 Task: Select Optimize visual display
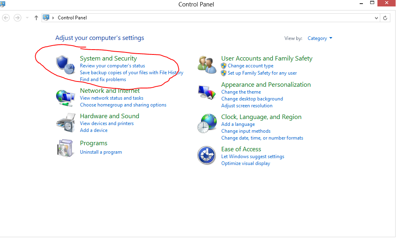point(245,163)
